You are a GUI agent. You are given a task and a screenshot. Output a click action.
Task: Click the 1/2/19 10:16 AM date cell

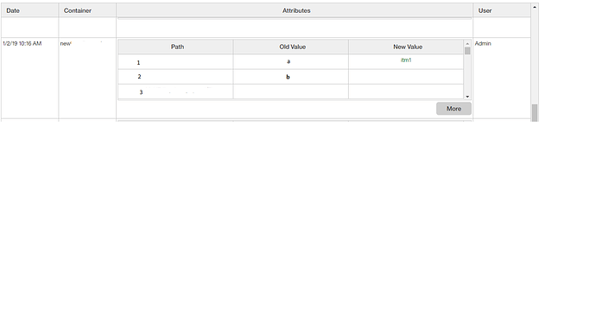22,44
